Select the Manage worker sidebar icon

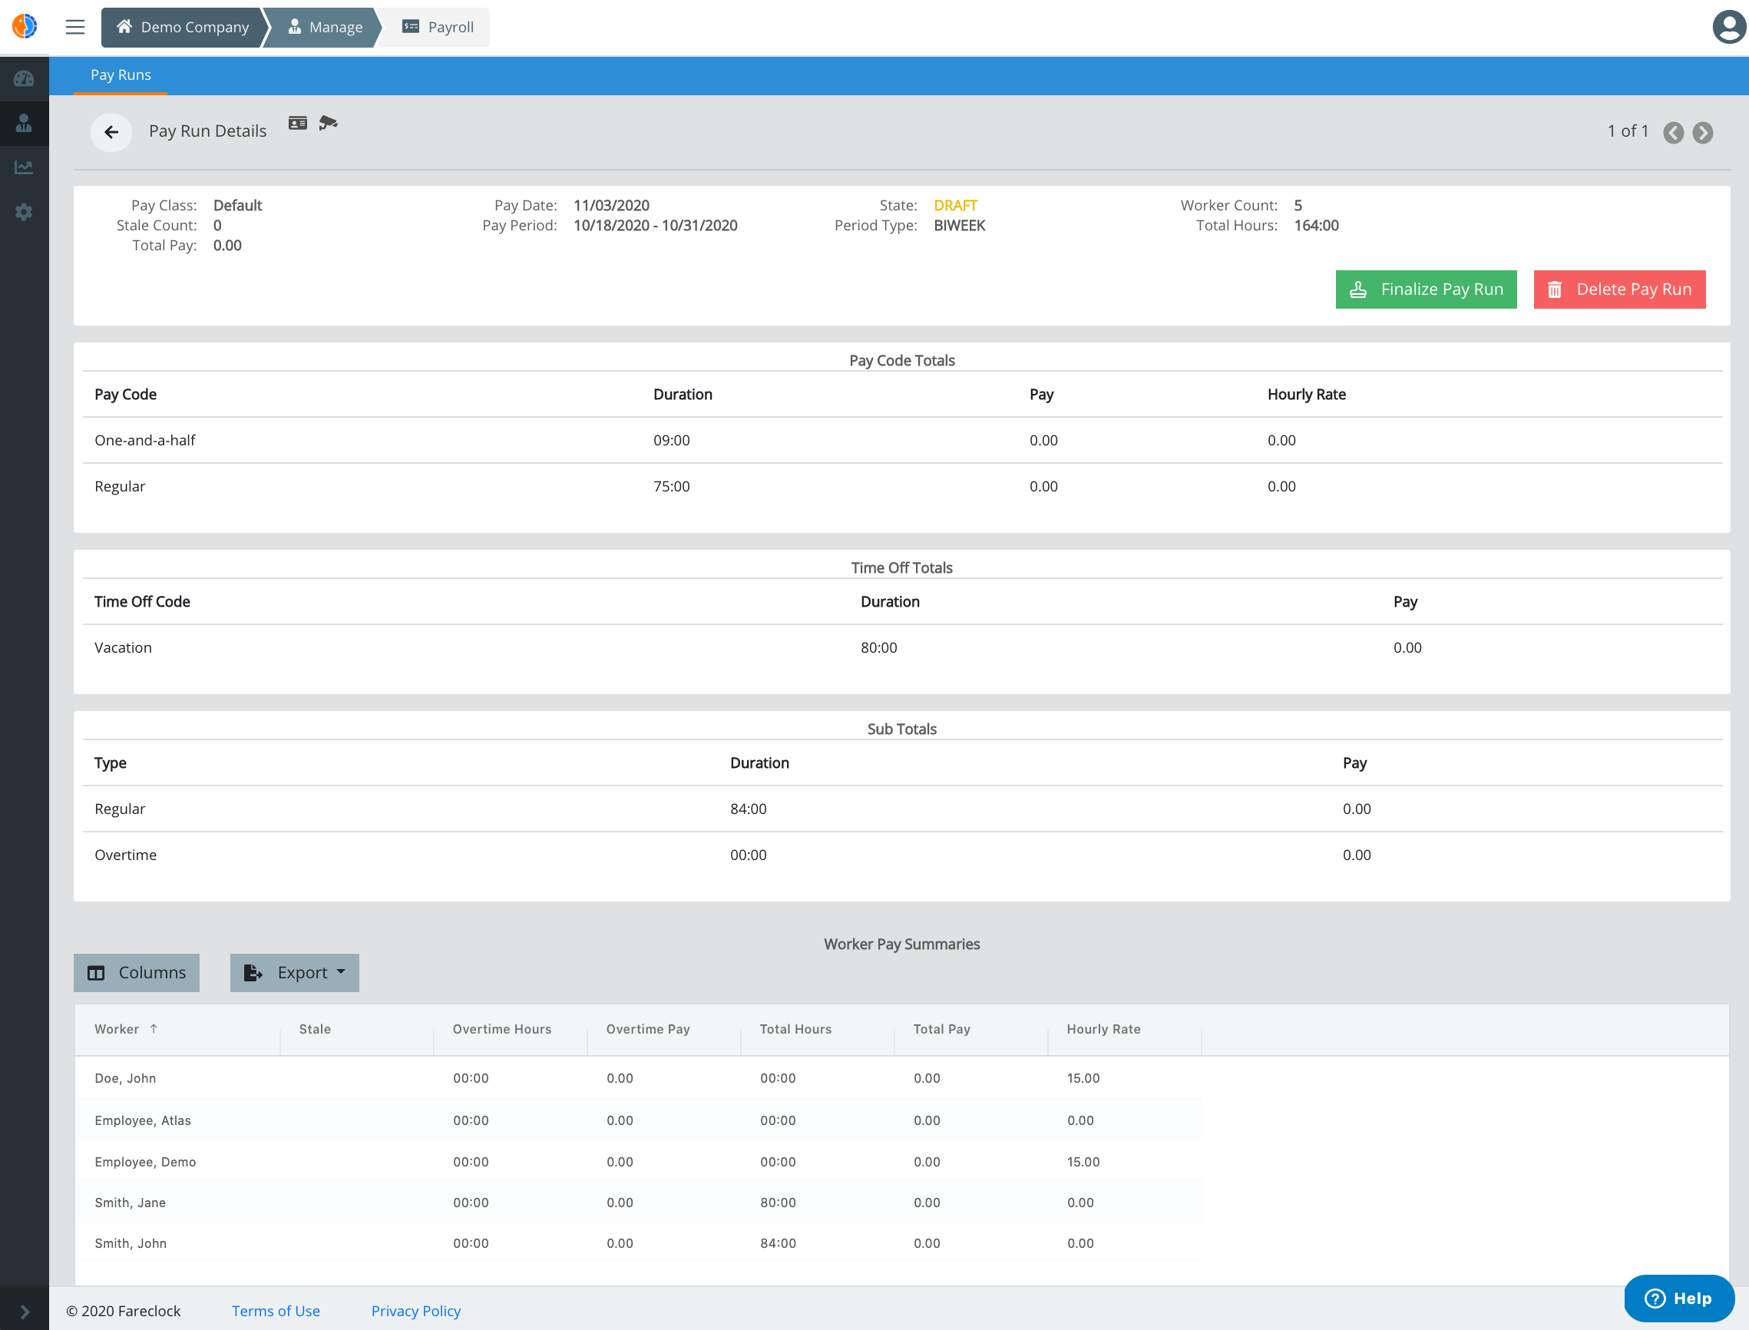click(24, 123)
